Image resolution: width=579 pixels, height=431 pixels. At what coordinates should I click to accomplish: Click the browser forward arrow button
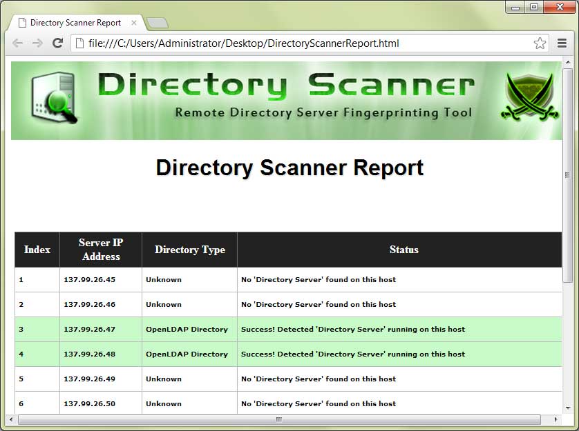(x=37, y=43)
